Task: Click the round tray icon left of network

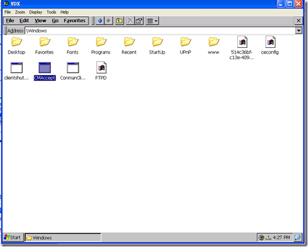Action: click(x=261, y=237)
